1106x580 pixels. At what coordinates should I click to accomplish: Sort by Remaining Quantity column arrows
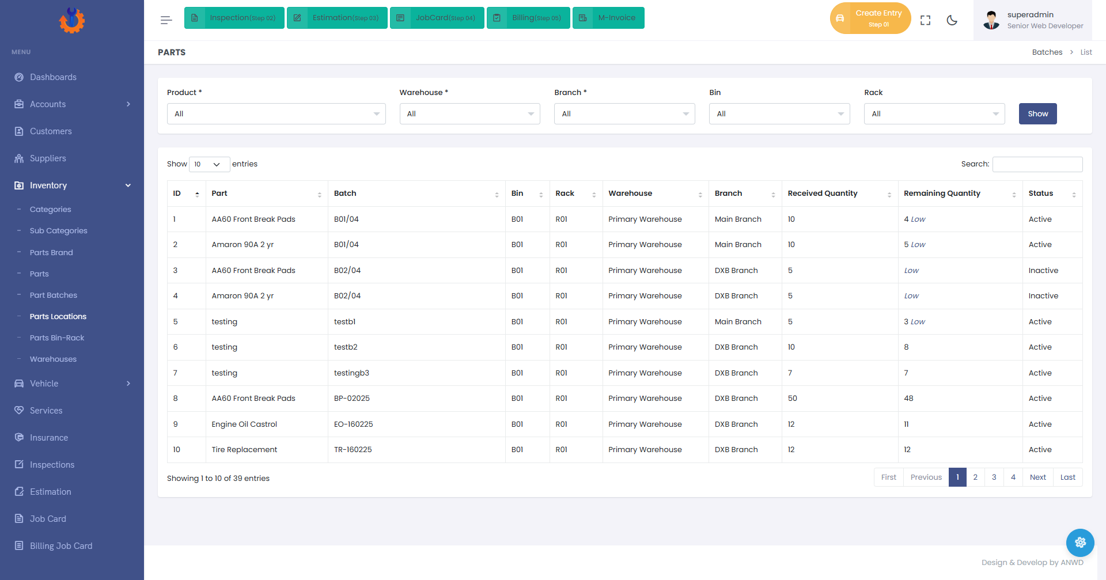tap(1014, 194)
